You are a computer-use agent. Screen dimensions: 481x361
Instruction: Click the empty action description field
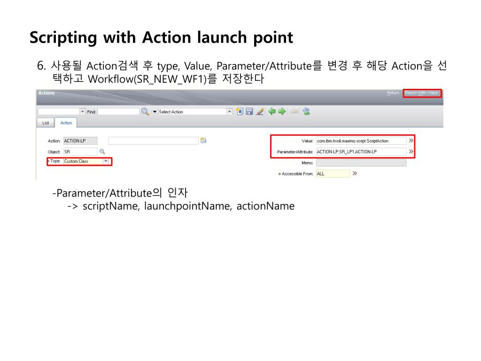point(154,141)
